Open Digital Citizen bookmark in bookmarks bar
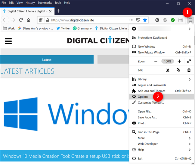Image resolution: width=195 pixels, height=165 pixels. 112,28
